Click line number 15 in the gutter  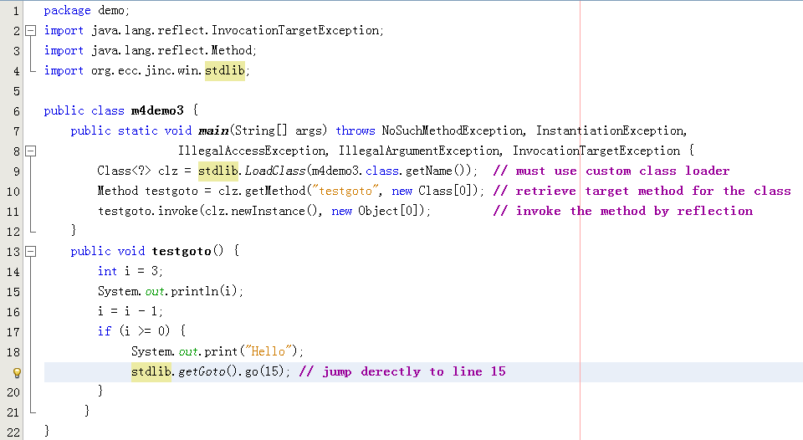point(13,292)
